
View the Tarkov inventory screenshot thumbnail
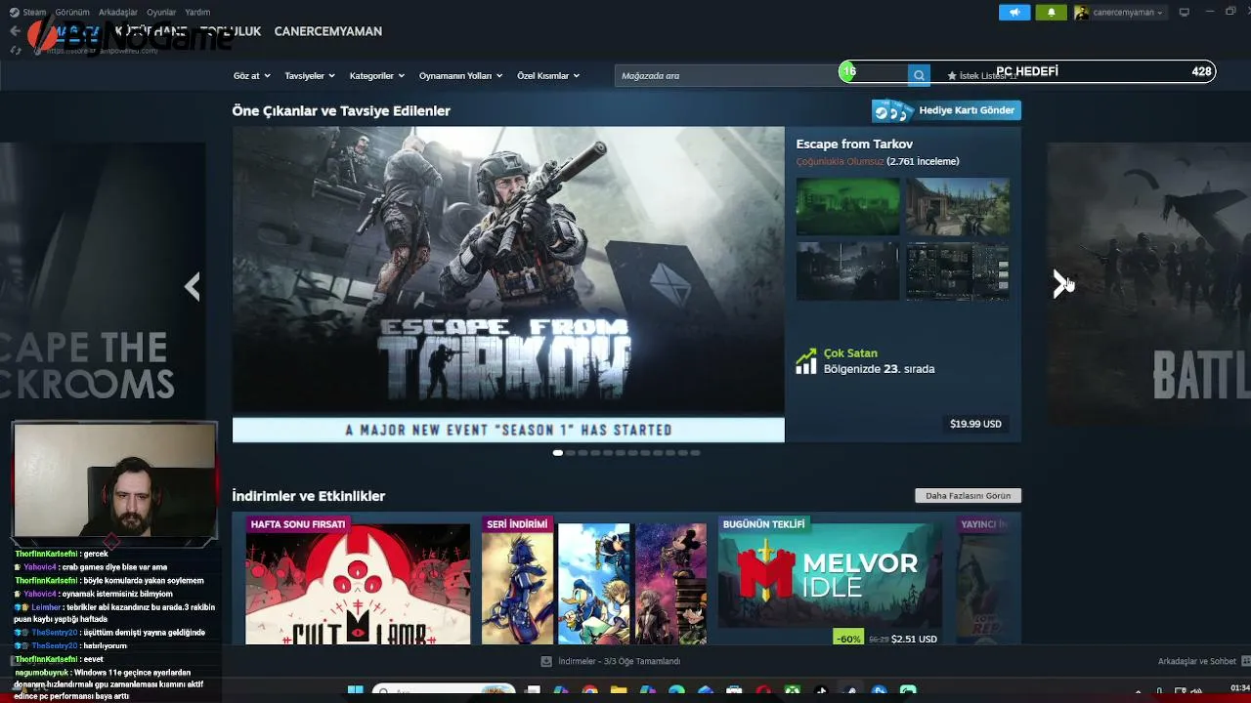click(958, 271)
